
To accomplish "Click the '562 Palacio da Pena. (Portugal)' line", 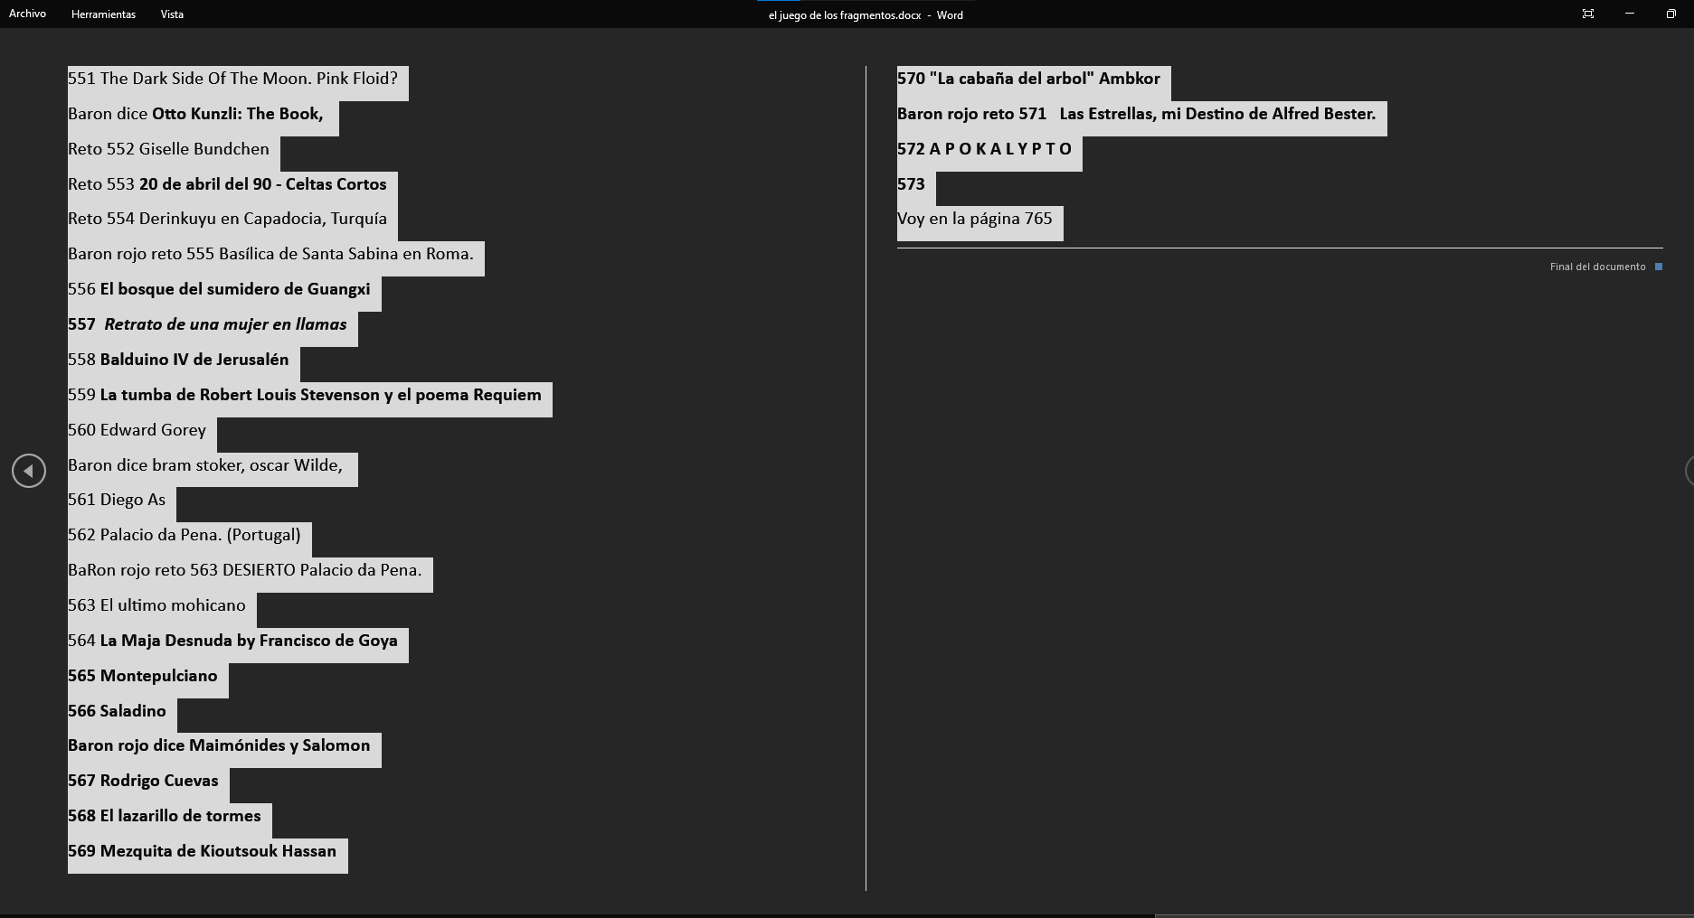I will (184, 535).
